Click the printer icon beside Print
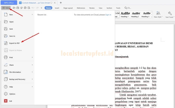Viewport: 175px width, 108px height. 6,57
